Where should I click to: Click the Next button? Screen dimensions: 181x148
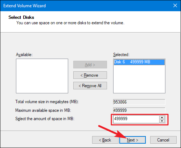(132, 140)
